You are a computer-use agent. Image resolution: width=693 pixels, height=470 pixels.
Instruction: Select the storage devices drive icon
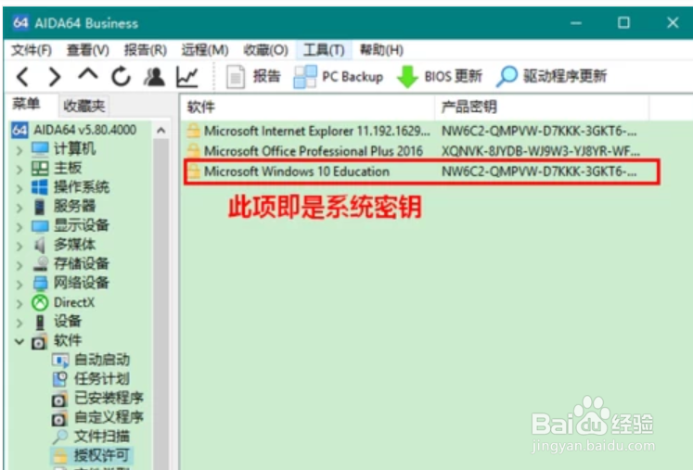40,263
